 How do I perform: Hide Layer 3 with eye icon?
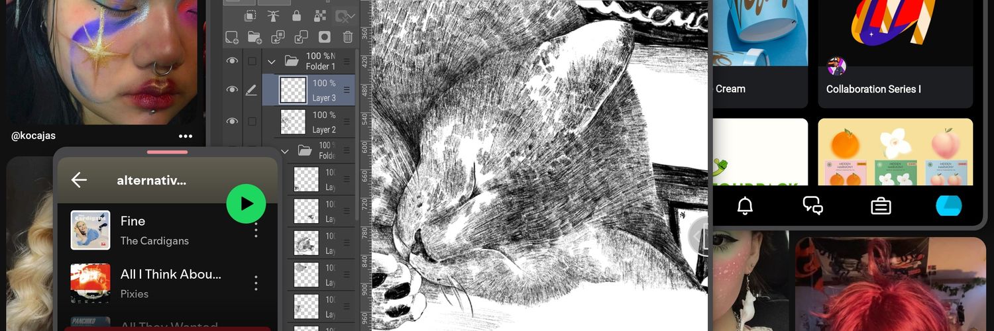(x=232, y=89)
